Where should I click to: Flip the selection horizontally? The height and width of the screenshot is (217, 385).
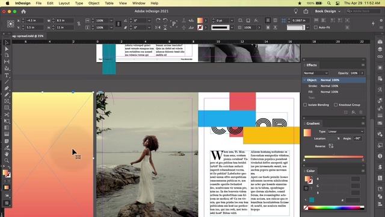(158, 27)
